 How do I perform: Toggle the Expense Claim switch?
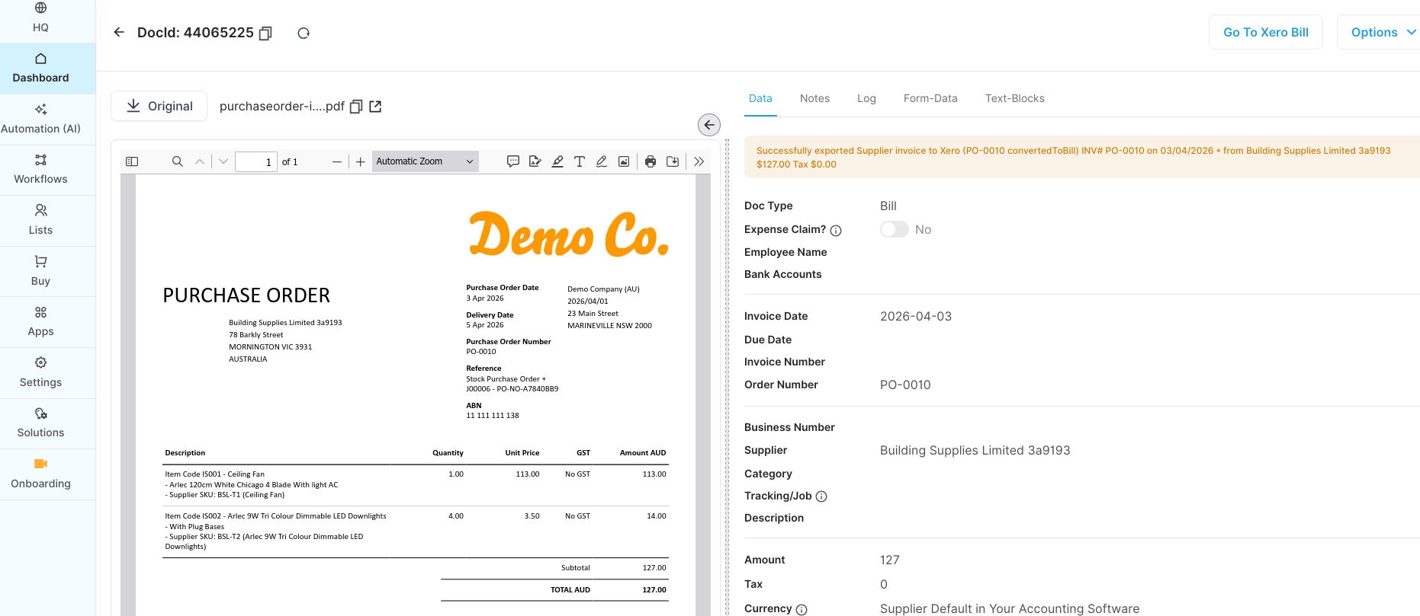coord(894,229)
